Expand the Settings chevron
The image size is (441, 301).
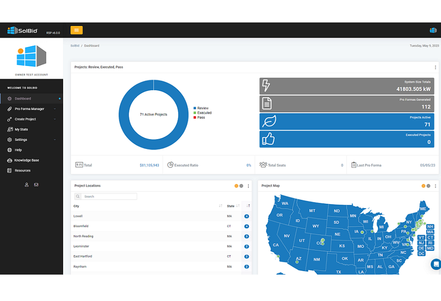point(55,139)
